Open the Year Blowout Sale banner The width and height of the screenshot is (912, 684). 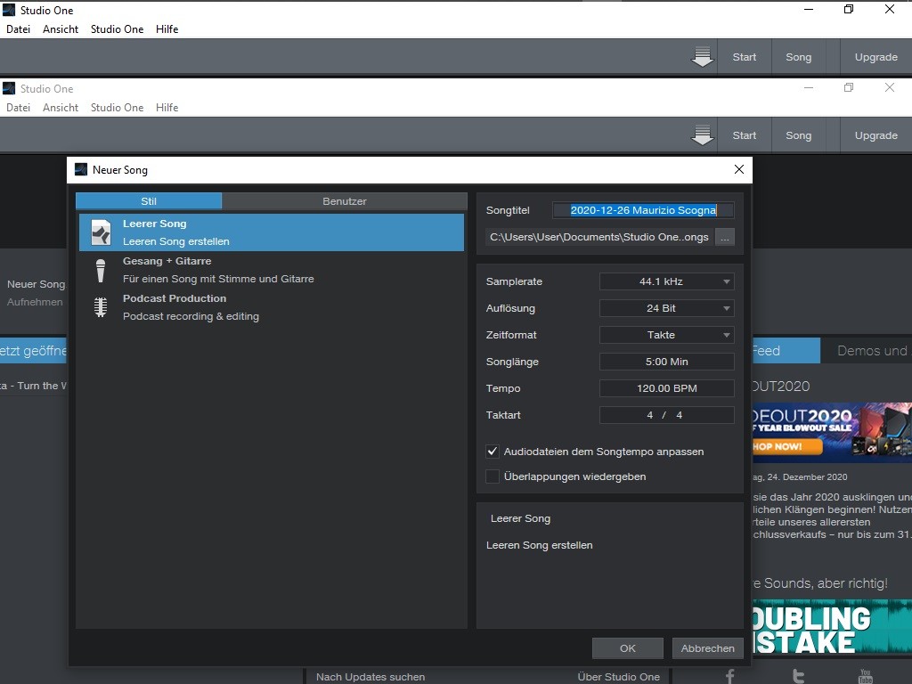(x=833, y=433)
